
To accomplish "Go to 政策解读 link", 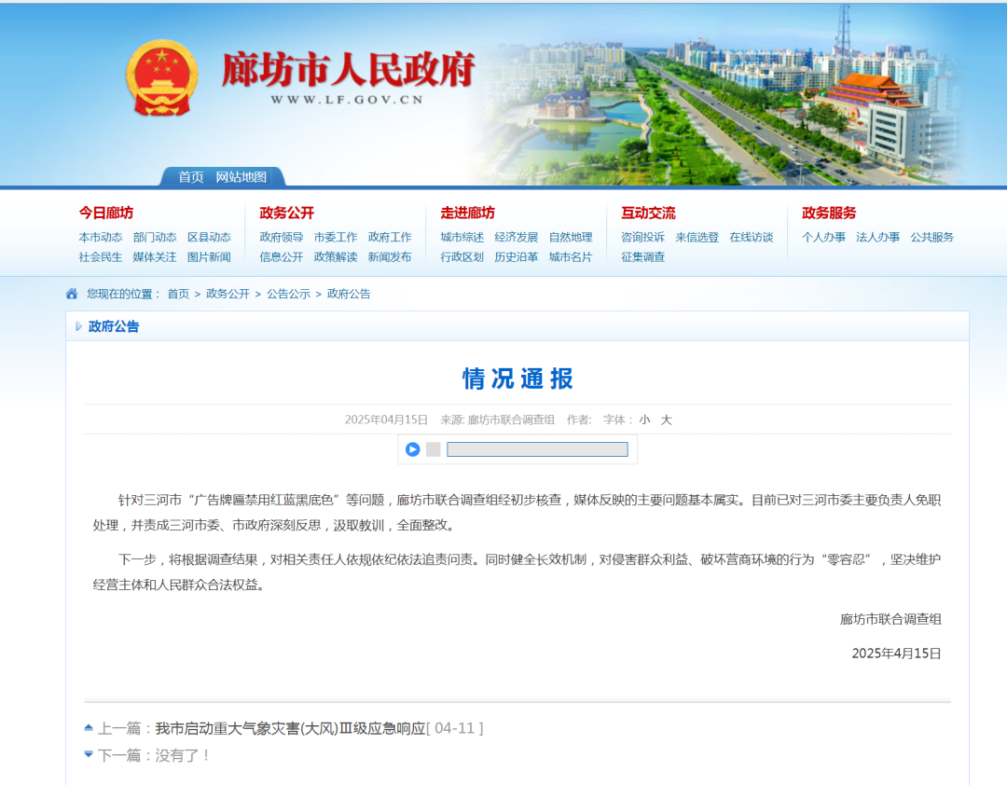I will tap(336, 256).
